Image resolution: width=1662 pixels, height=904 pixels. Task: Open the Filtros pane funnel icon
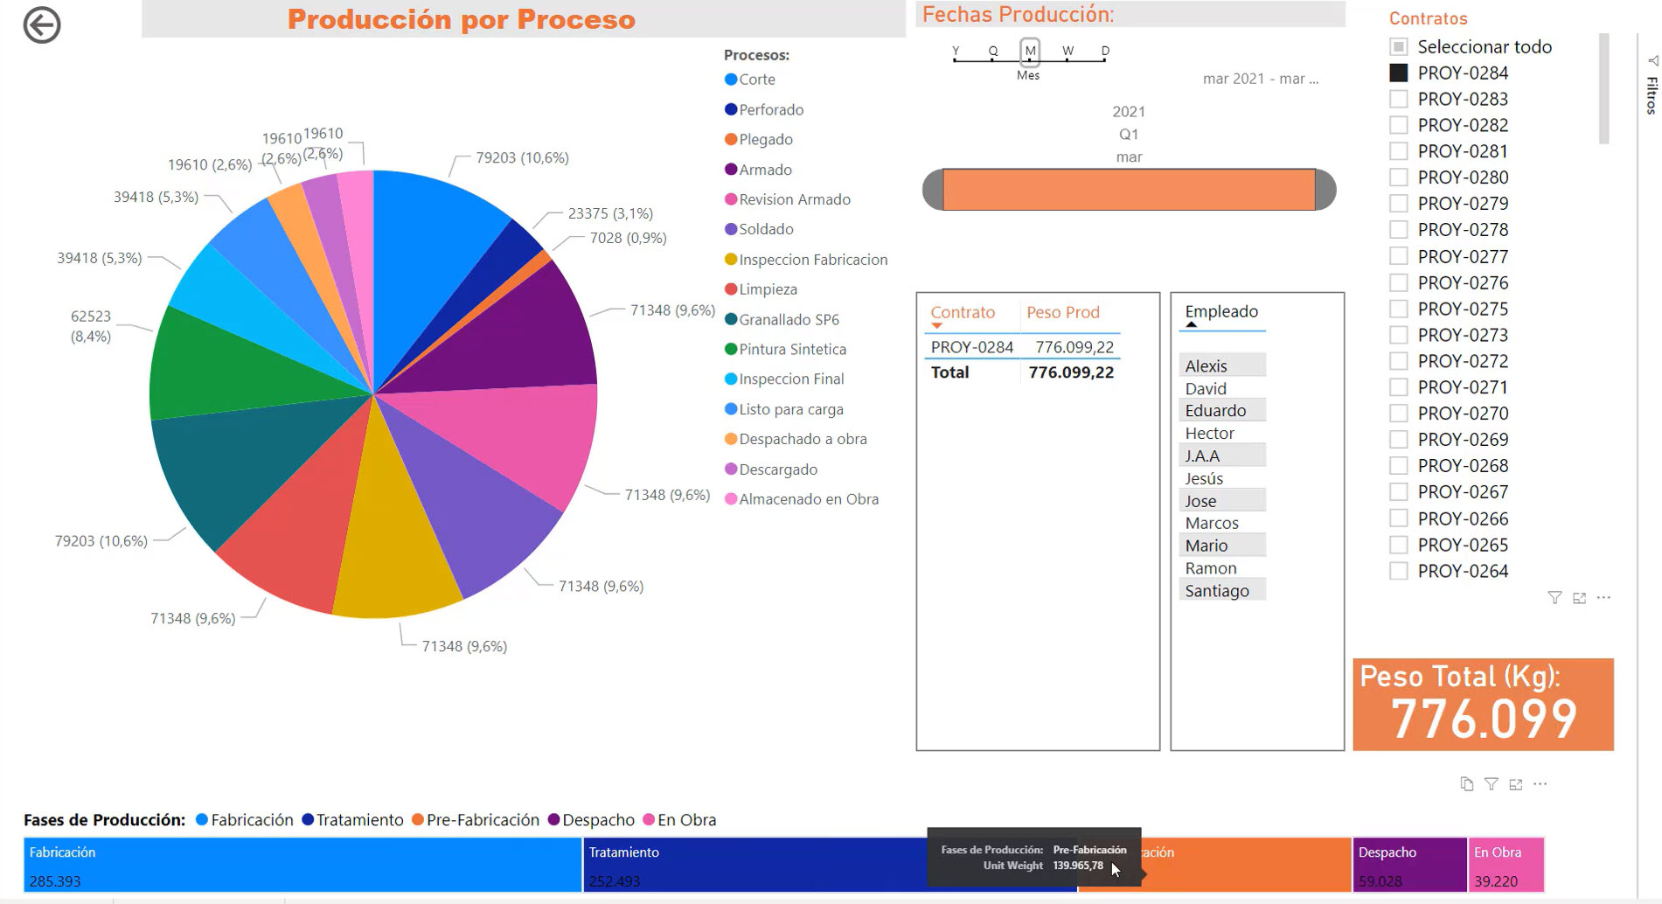[1653, 60]
